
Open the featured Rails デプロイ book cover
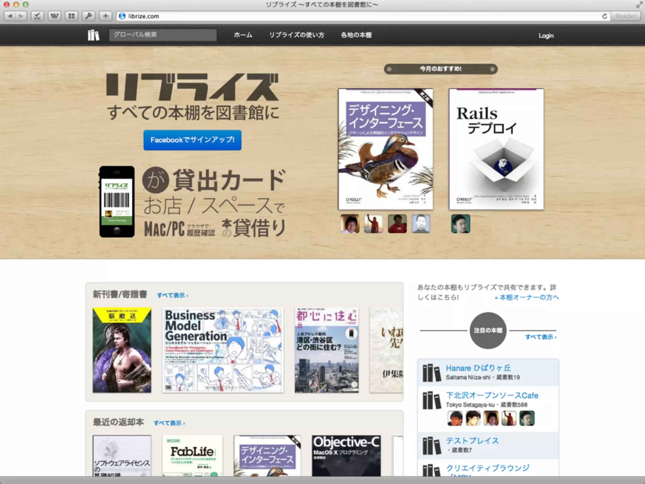tap(496, 149)
